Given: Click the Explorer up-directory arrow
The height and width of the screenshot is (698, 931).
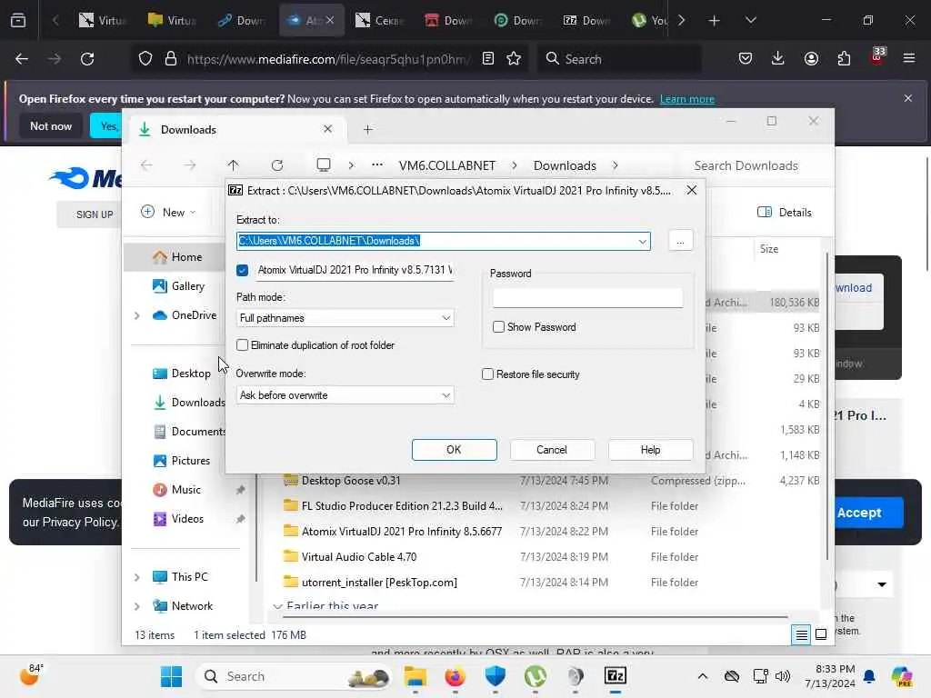Looking at the screenshot, I should (234, 165).
